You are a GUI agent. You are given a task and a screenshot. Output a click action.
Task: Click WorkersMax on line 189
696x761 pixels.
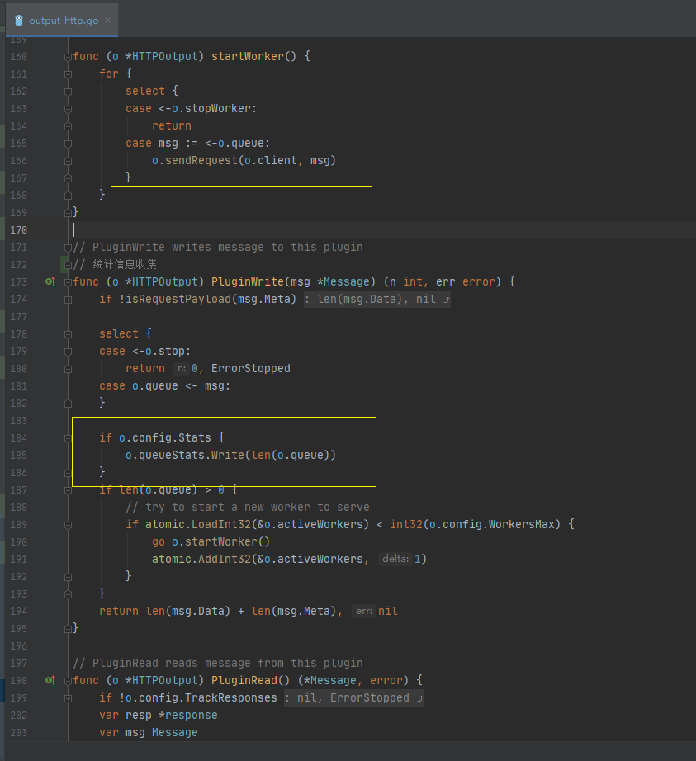click(x=521, y=524)
